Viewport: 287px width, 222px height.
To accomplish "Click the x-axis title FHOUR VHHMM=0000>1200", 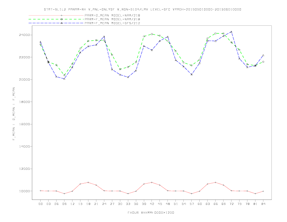I will (x=151, y=213).
